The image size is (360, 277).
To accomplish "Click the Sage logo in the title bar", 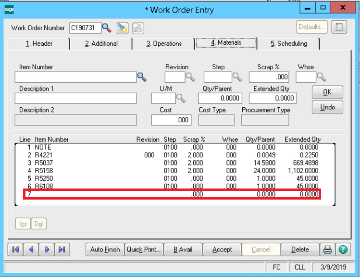I will pyautogui.click(x=9, y=10).
